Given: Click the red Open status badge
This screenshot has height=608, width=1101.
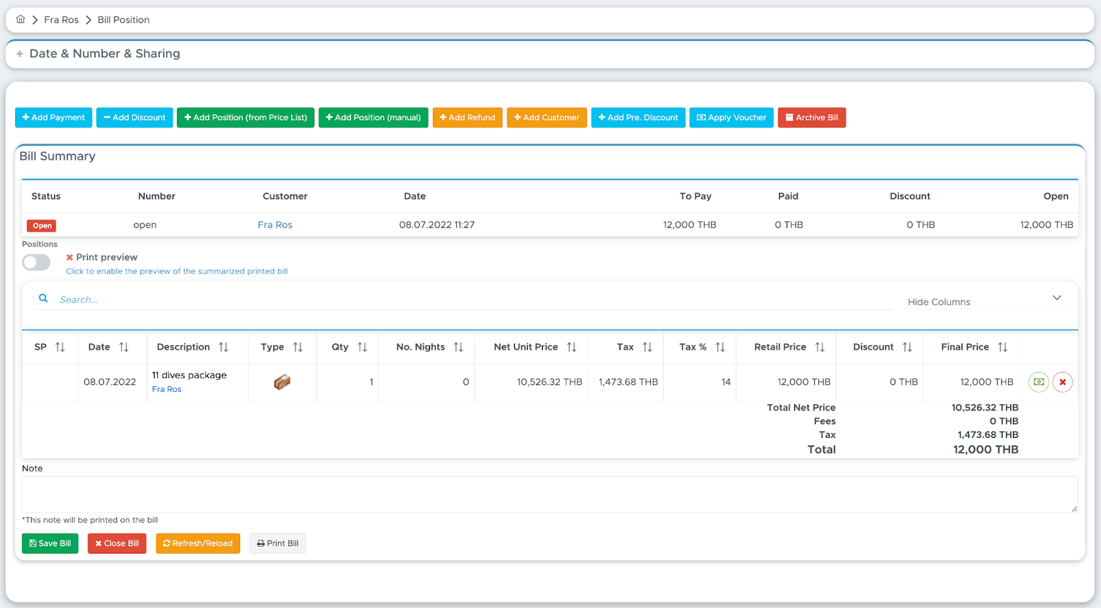Looking at the screenshot, I should [x=42, y=226].
